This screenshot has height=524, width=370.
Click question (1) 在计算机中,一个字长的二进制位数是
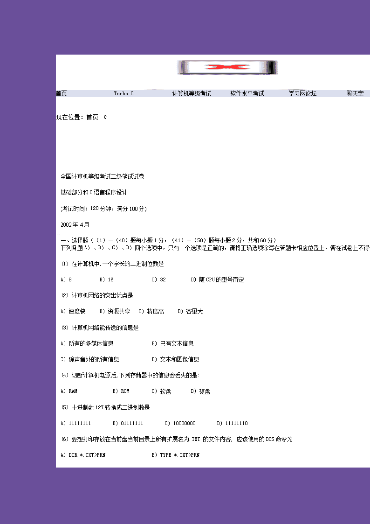pyautogui.click(x=112, y=264)
